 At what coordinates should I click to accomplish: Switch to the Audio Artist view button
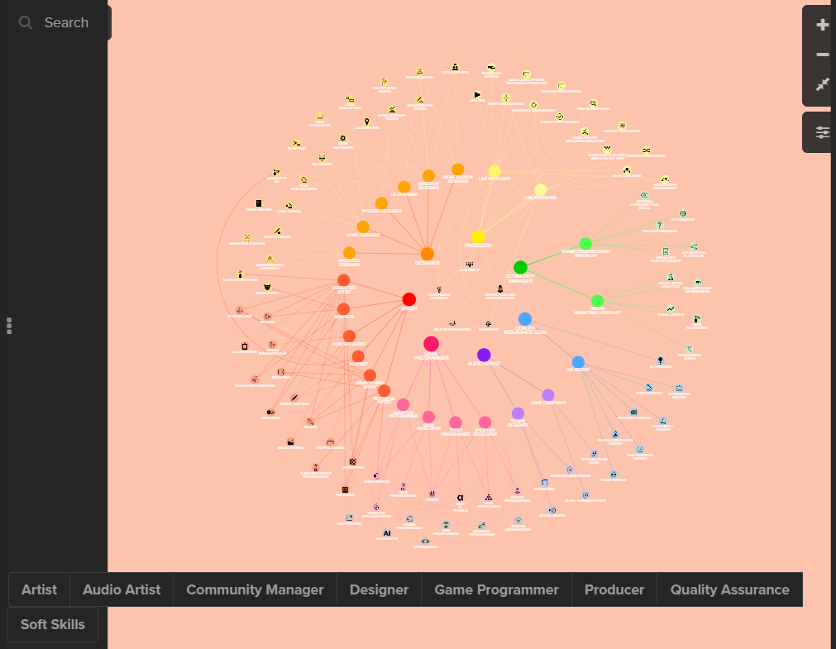122,589
